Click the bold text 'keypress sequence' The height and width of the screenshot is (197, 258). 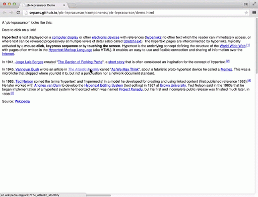tap(62, 46)
